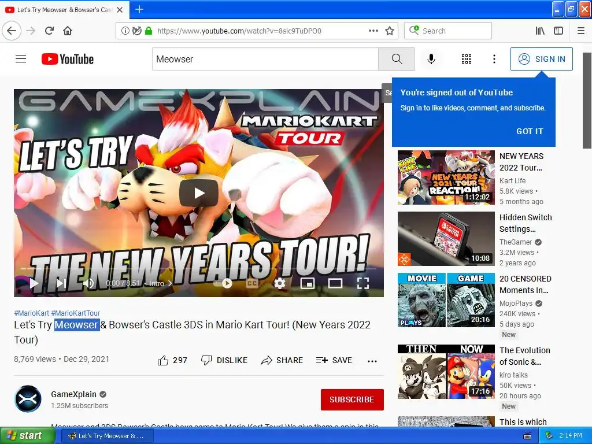Open the TheGamer channel name
The image size is (592, 444).
[515, 242]
